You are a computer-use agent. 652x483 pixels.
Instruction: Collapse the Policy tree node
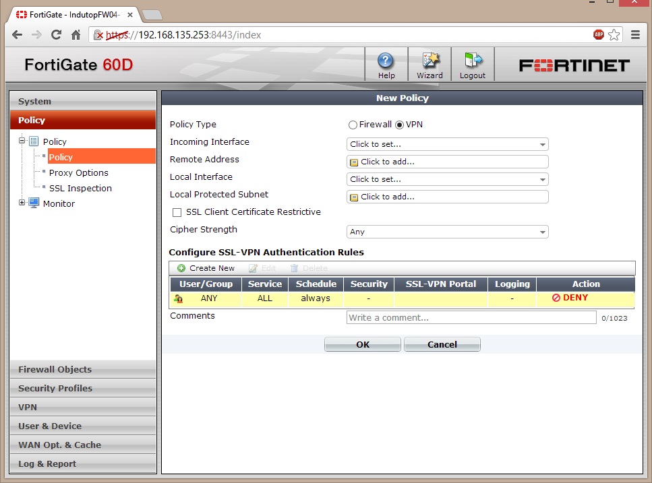[22, 140]
